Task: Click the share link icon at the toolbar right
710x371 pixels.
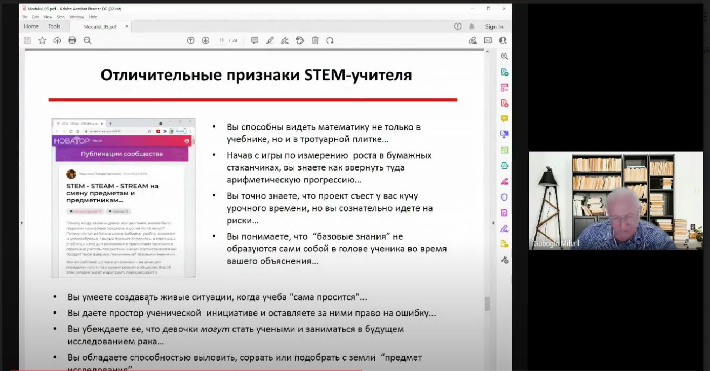Action: click(472, 41)
